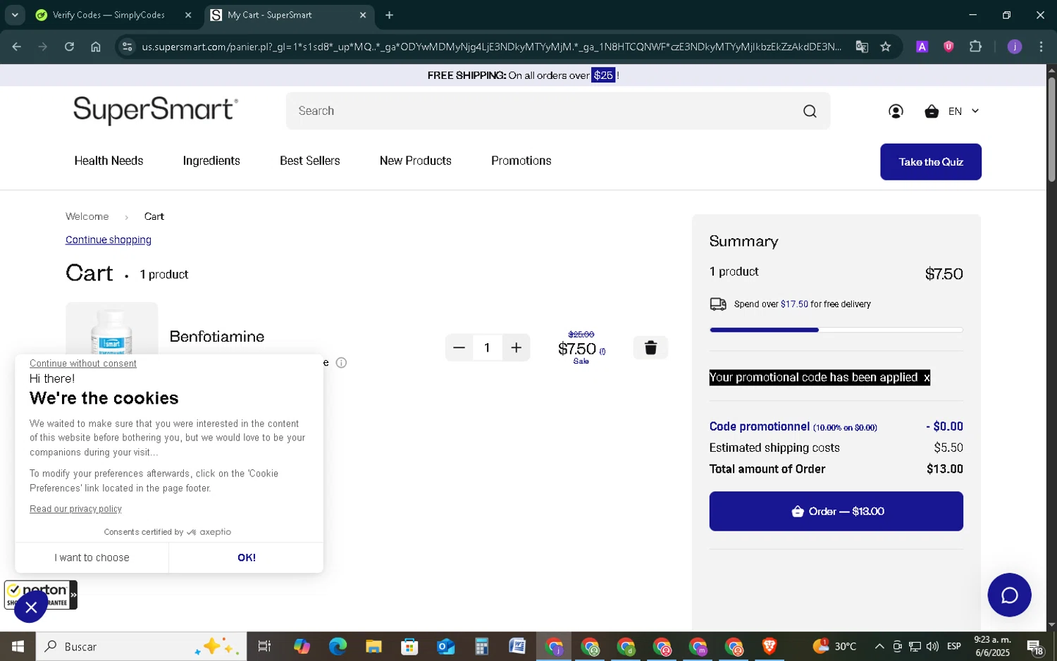Open the live chat bubble icon

point(1009,595)
